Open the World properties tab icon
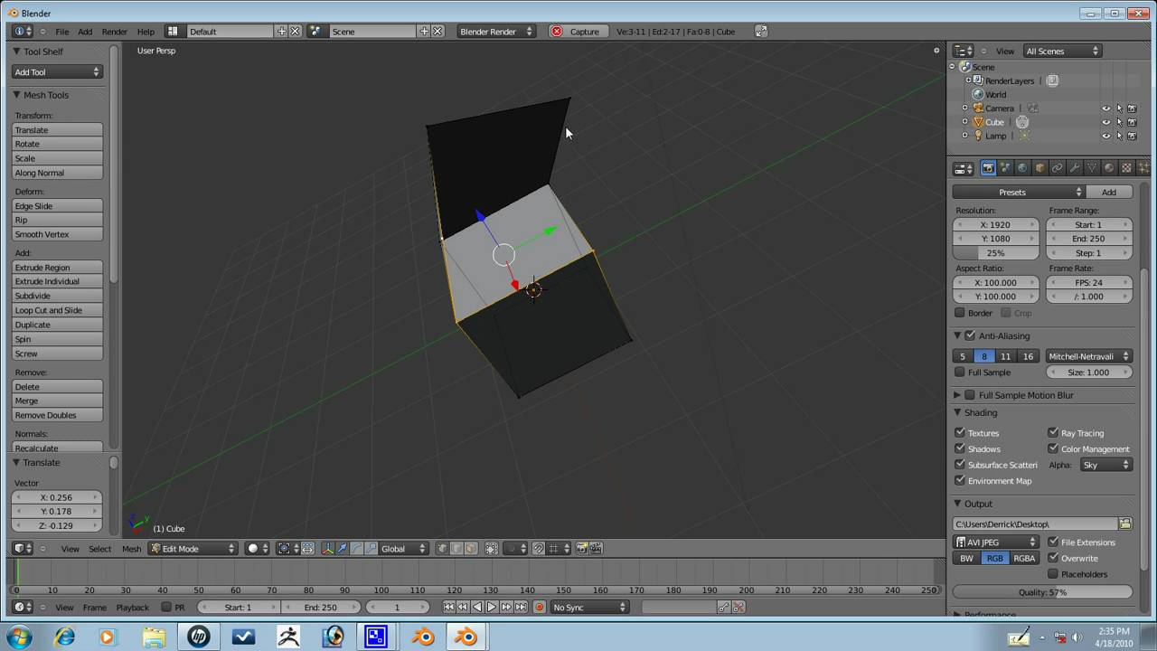The width and height of the screenshot is (1157, 651). point(1022,168)
